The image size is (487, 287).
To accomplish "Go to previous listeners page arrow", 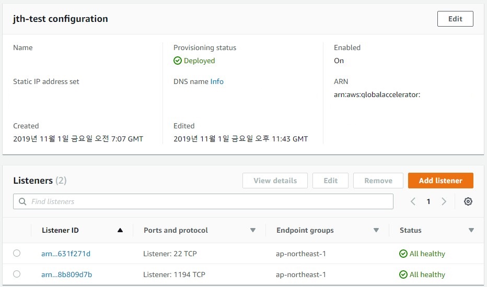I will 413,201.
